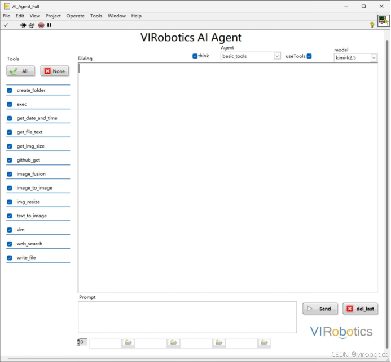Click the Tools section label

[x=13, y=59]
